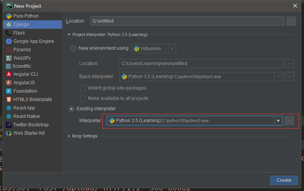This screenshot has height=191, width=304.
Task: Click Python icon in Base interpreter field
Action: click(x=124, y=77)
